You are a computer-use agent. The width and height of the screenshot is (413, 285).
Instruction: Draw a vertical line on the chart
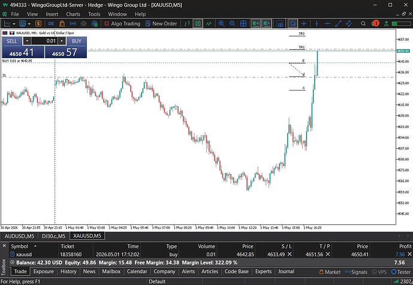[316, 24]
